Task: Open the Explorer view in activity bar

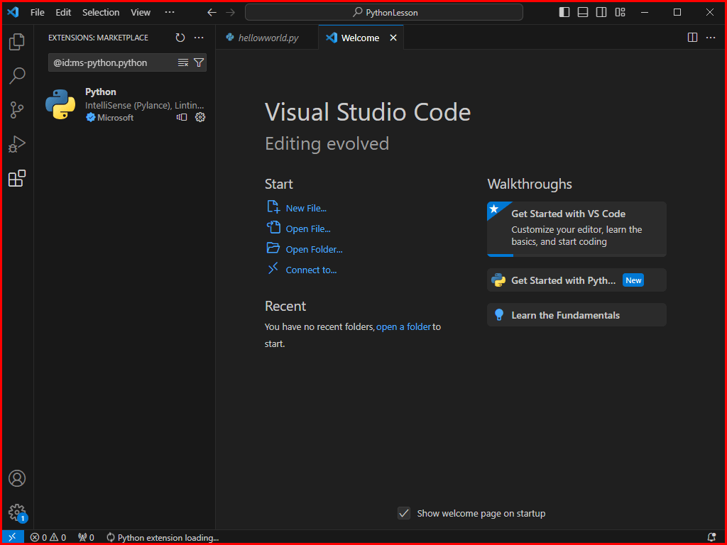Action: point(17,42)
